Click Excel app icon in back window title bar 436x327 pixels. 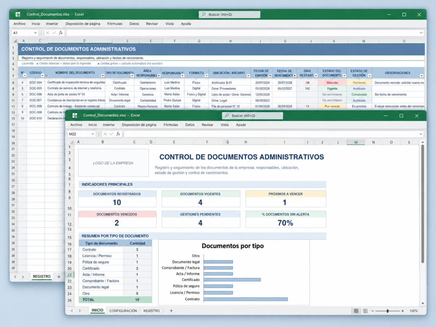(18, 14)
